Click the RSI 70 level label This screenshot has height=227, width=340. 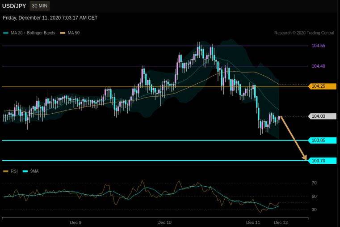314,183
